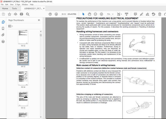Collapse the navigation pane arrow
Image resolution: width=166 pixels, height=119 pixels.
pyautogui.click(x=44, y=68)
